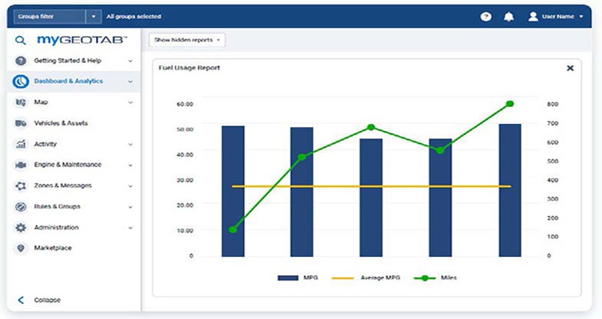Viewport: 602px width, 319px height.
Task: Toggle Average MPG legend entry
Action: (367, 277)
